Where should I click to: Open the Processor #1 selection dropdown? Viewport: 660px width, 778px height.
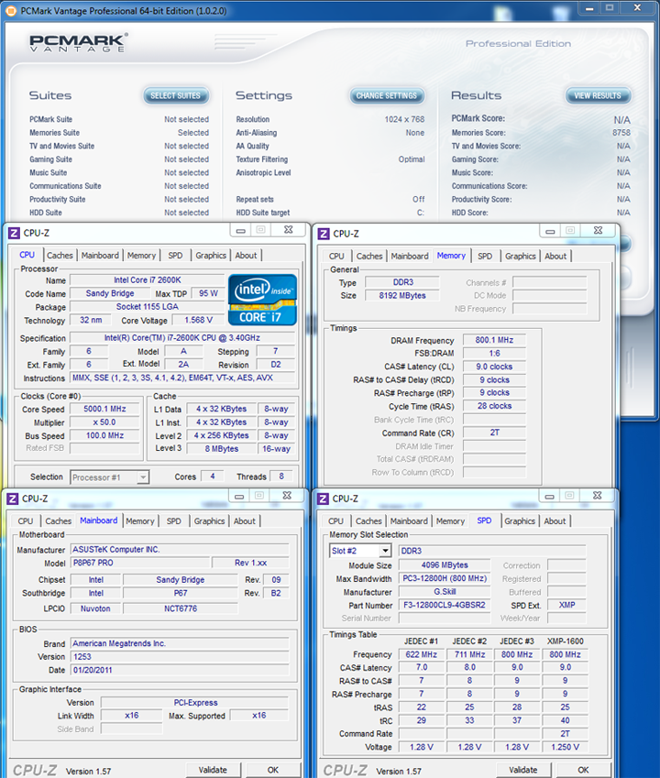(x=143, y=477)
